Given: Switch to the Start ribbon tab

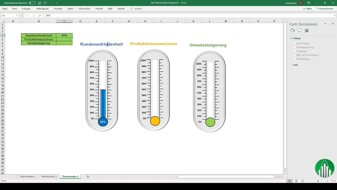Looking at the screenshot, I should (x=15, y=9).
